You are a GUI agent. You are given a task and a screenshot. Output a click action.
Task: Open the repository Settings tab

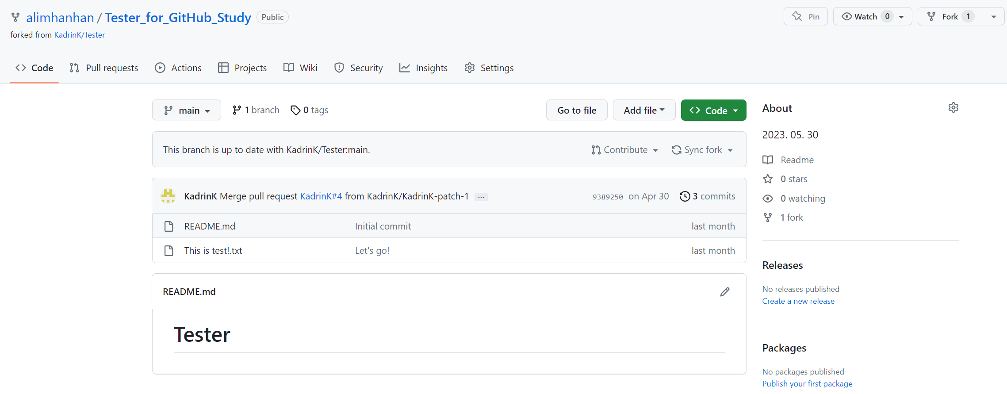[x=489, y=68]
